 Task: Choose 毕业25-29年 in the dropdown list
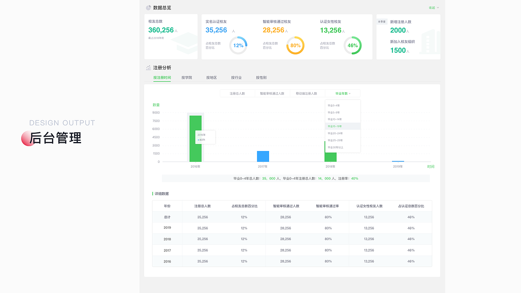point(343,140)
